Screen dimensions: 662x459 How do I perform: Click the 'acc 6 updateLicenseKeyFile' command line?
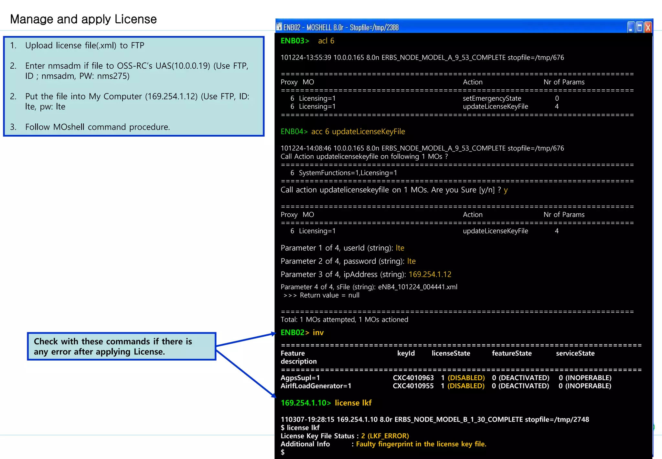[x=358, y=131]
